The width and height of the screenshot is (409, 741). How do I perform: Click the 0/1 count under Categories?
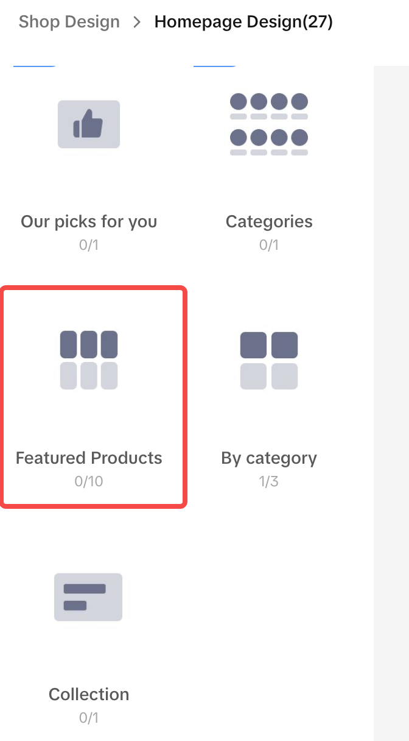(269, 245)
